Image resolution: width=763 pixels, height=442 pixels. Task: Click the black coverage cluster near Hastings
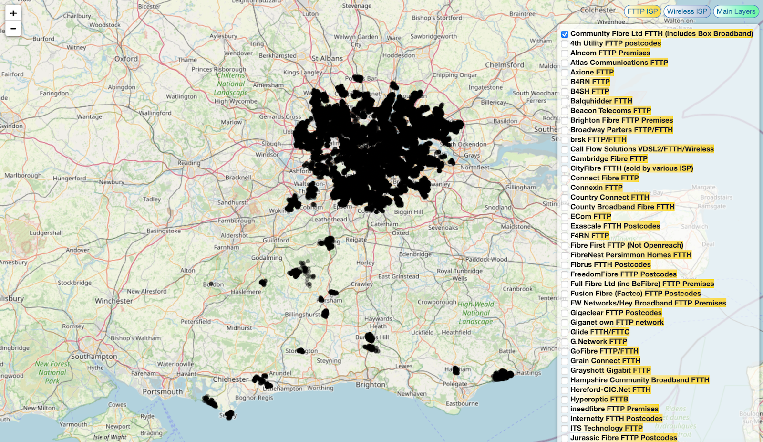[502, 376]
